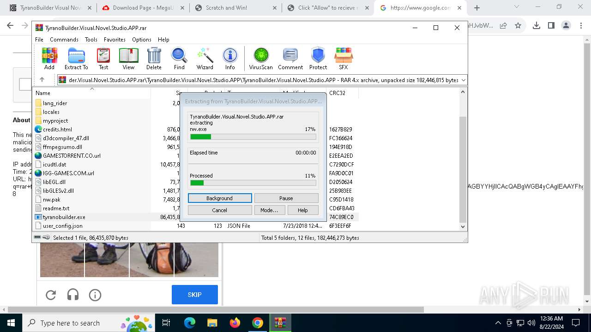The width and height of the screenshot is (591, 332).
Task: Open a new browser tab
Action: tap(477, 8)
